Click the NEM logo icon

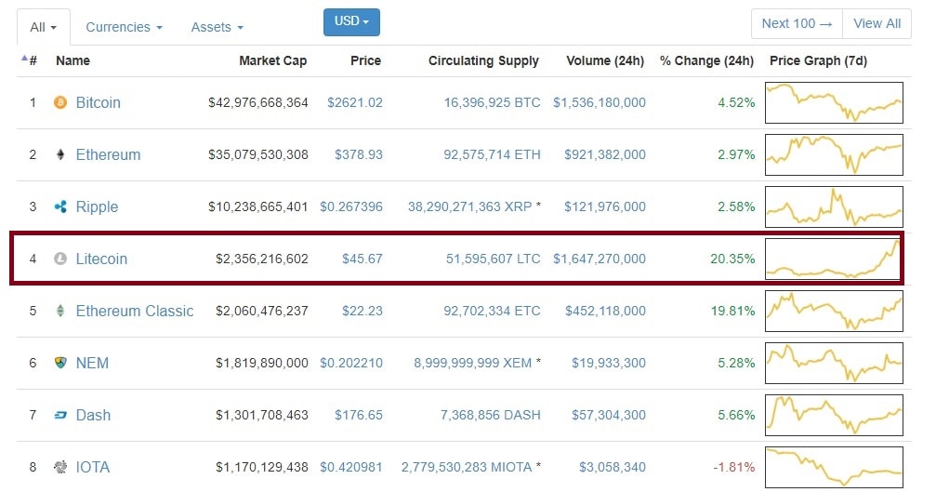[61, 363]
